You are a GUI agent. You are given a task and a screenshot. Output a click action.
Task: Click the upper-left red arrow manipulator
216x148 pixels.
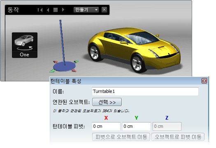pos(55,62)
